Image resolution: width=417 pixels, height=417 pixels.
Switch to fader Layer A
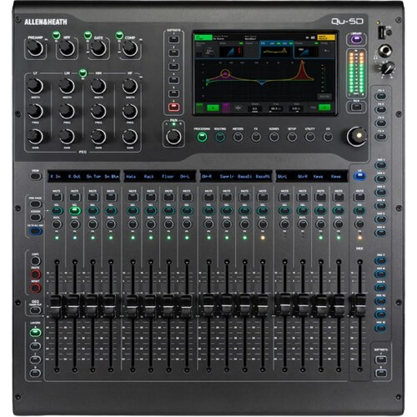pos(36,332)
